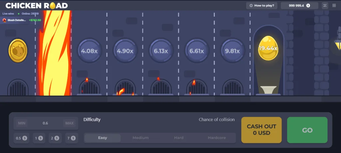The height and width of the screenshot is (153, 341).
Task: Open the hamburger menu icon
Action: point(334,6)
